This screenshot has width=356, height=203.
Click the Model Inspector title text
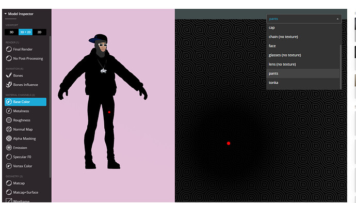point(21,14)
